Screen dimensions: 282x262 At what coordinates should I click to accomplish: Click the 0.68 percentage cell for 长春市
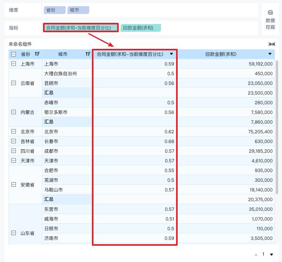pyautogui.click(x=135, y=141)
